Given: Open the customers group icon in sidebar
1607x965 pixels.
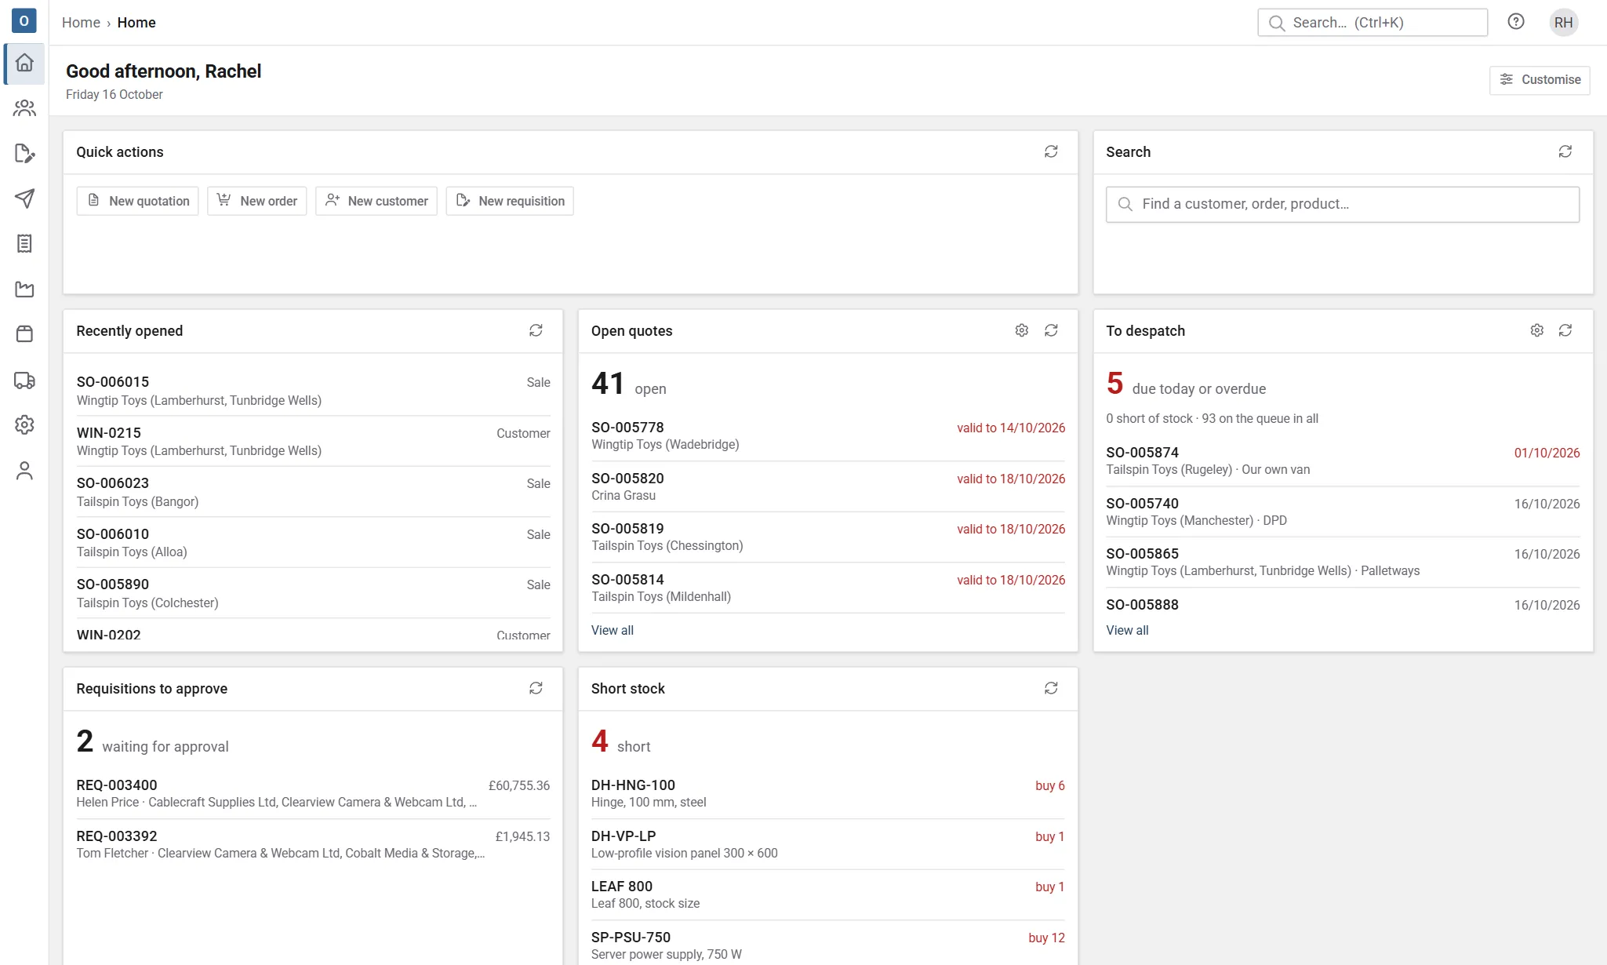Looking at the screenshot, I should pos(24,108).
